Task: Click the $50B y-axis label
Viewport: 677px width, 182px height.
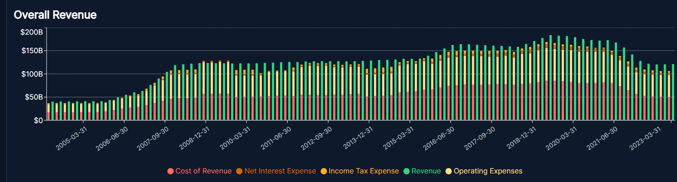Action: coord(33,97)
